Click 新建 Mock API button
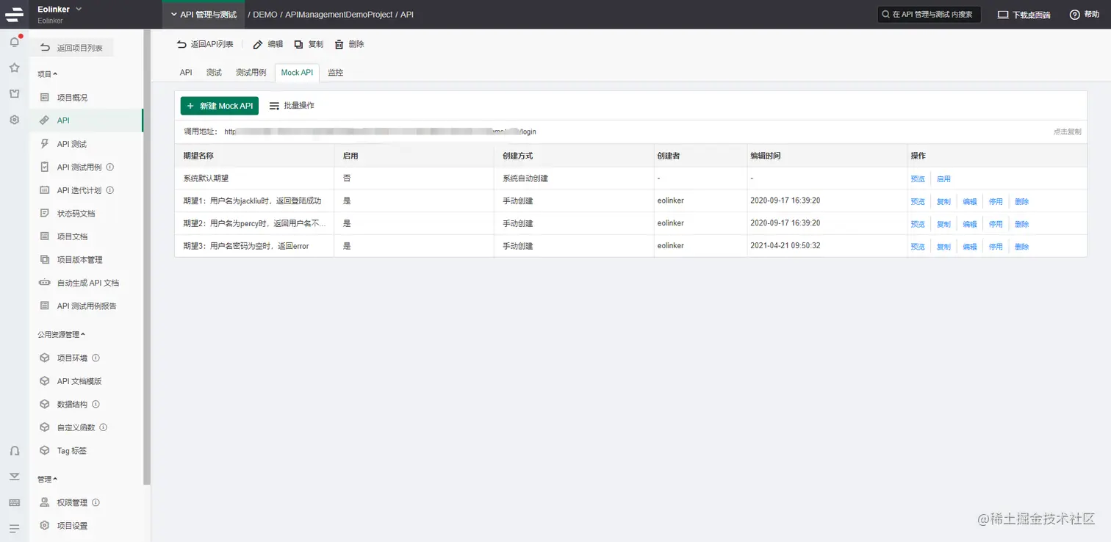Screen dimensions: 1111x542 click(x=220, y=106)
